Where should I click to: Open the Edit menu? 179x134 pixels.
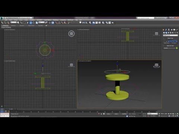coord(6,20)
